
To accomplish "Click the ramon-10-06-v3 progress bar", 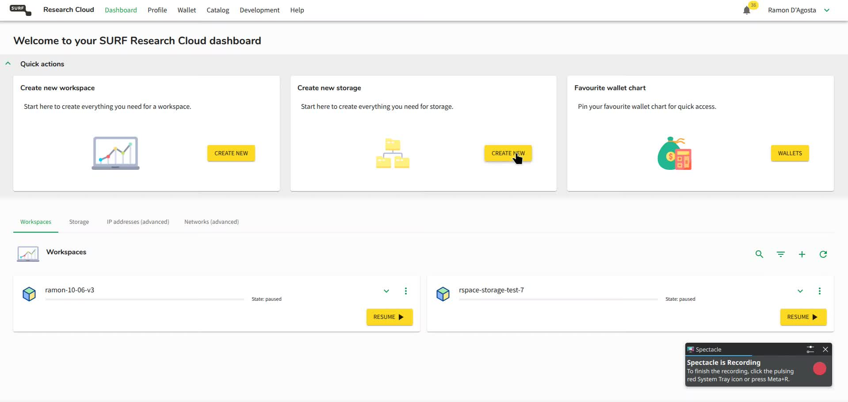I will (145, 299).
